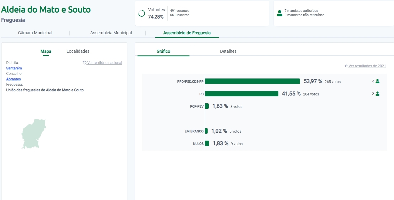Click the person icon beside PPD/PSD.CDS-PP mandates

pyautogui.click(x=377, y=81)
